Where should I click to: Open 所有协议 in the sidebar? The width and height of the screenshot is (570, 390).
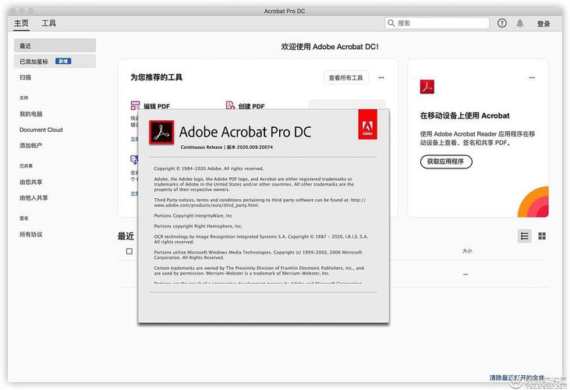[31, 235]
